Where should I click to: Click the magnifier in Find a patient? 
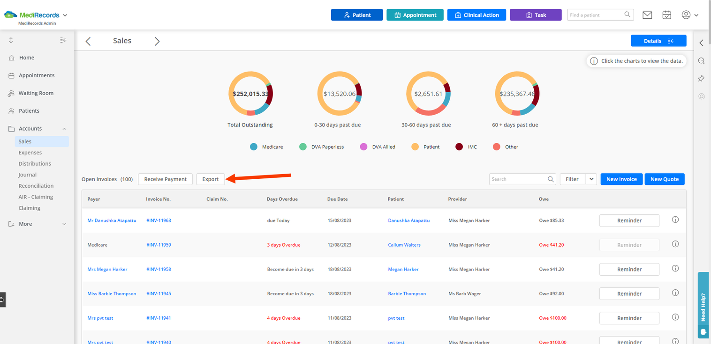coord(628,15)
